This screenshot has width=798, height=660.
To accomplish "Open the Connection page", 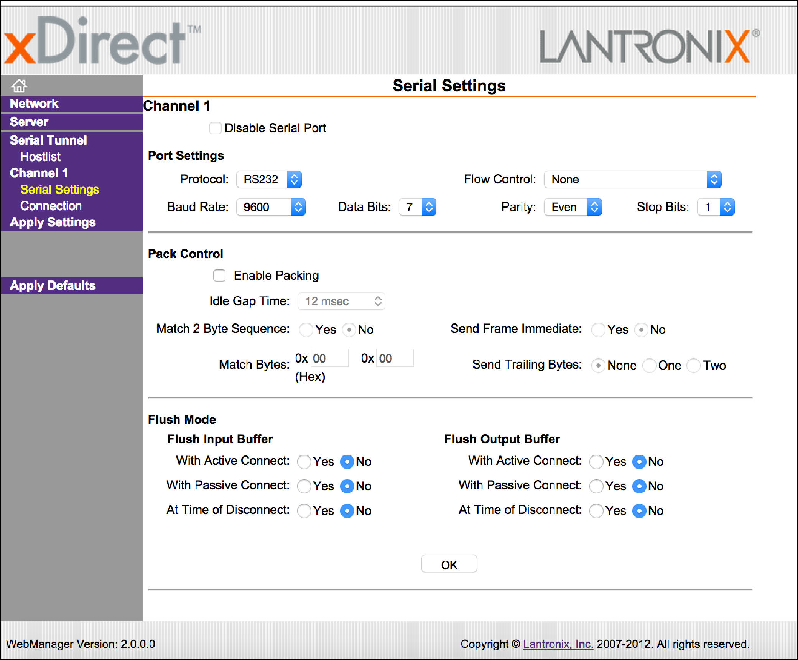I will (x=51, y=206).
